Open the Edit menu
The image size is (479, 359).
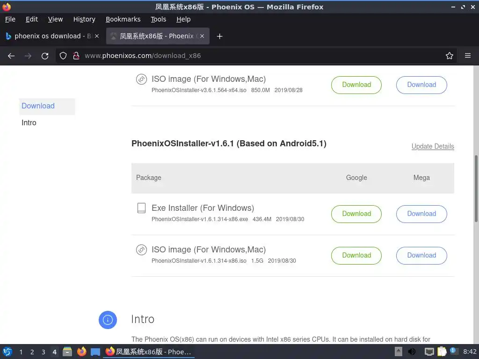[32, 19]
